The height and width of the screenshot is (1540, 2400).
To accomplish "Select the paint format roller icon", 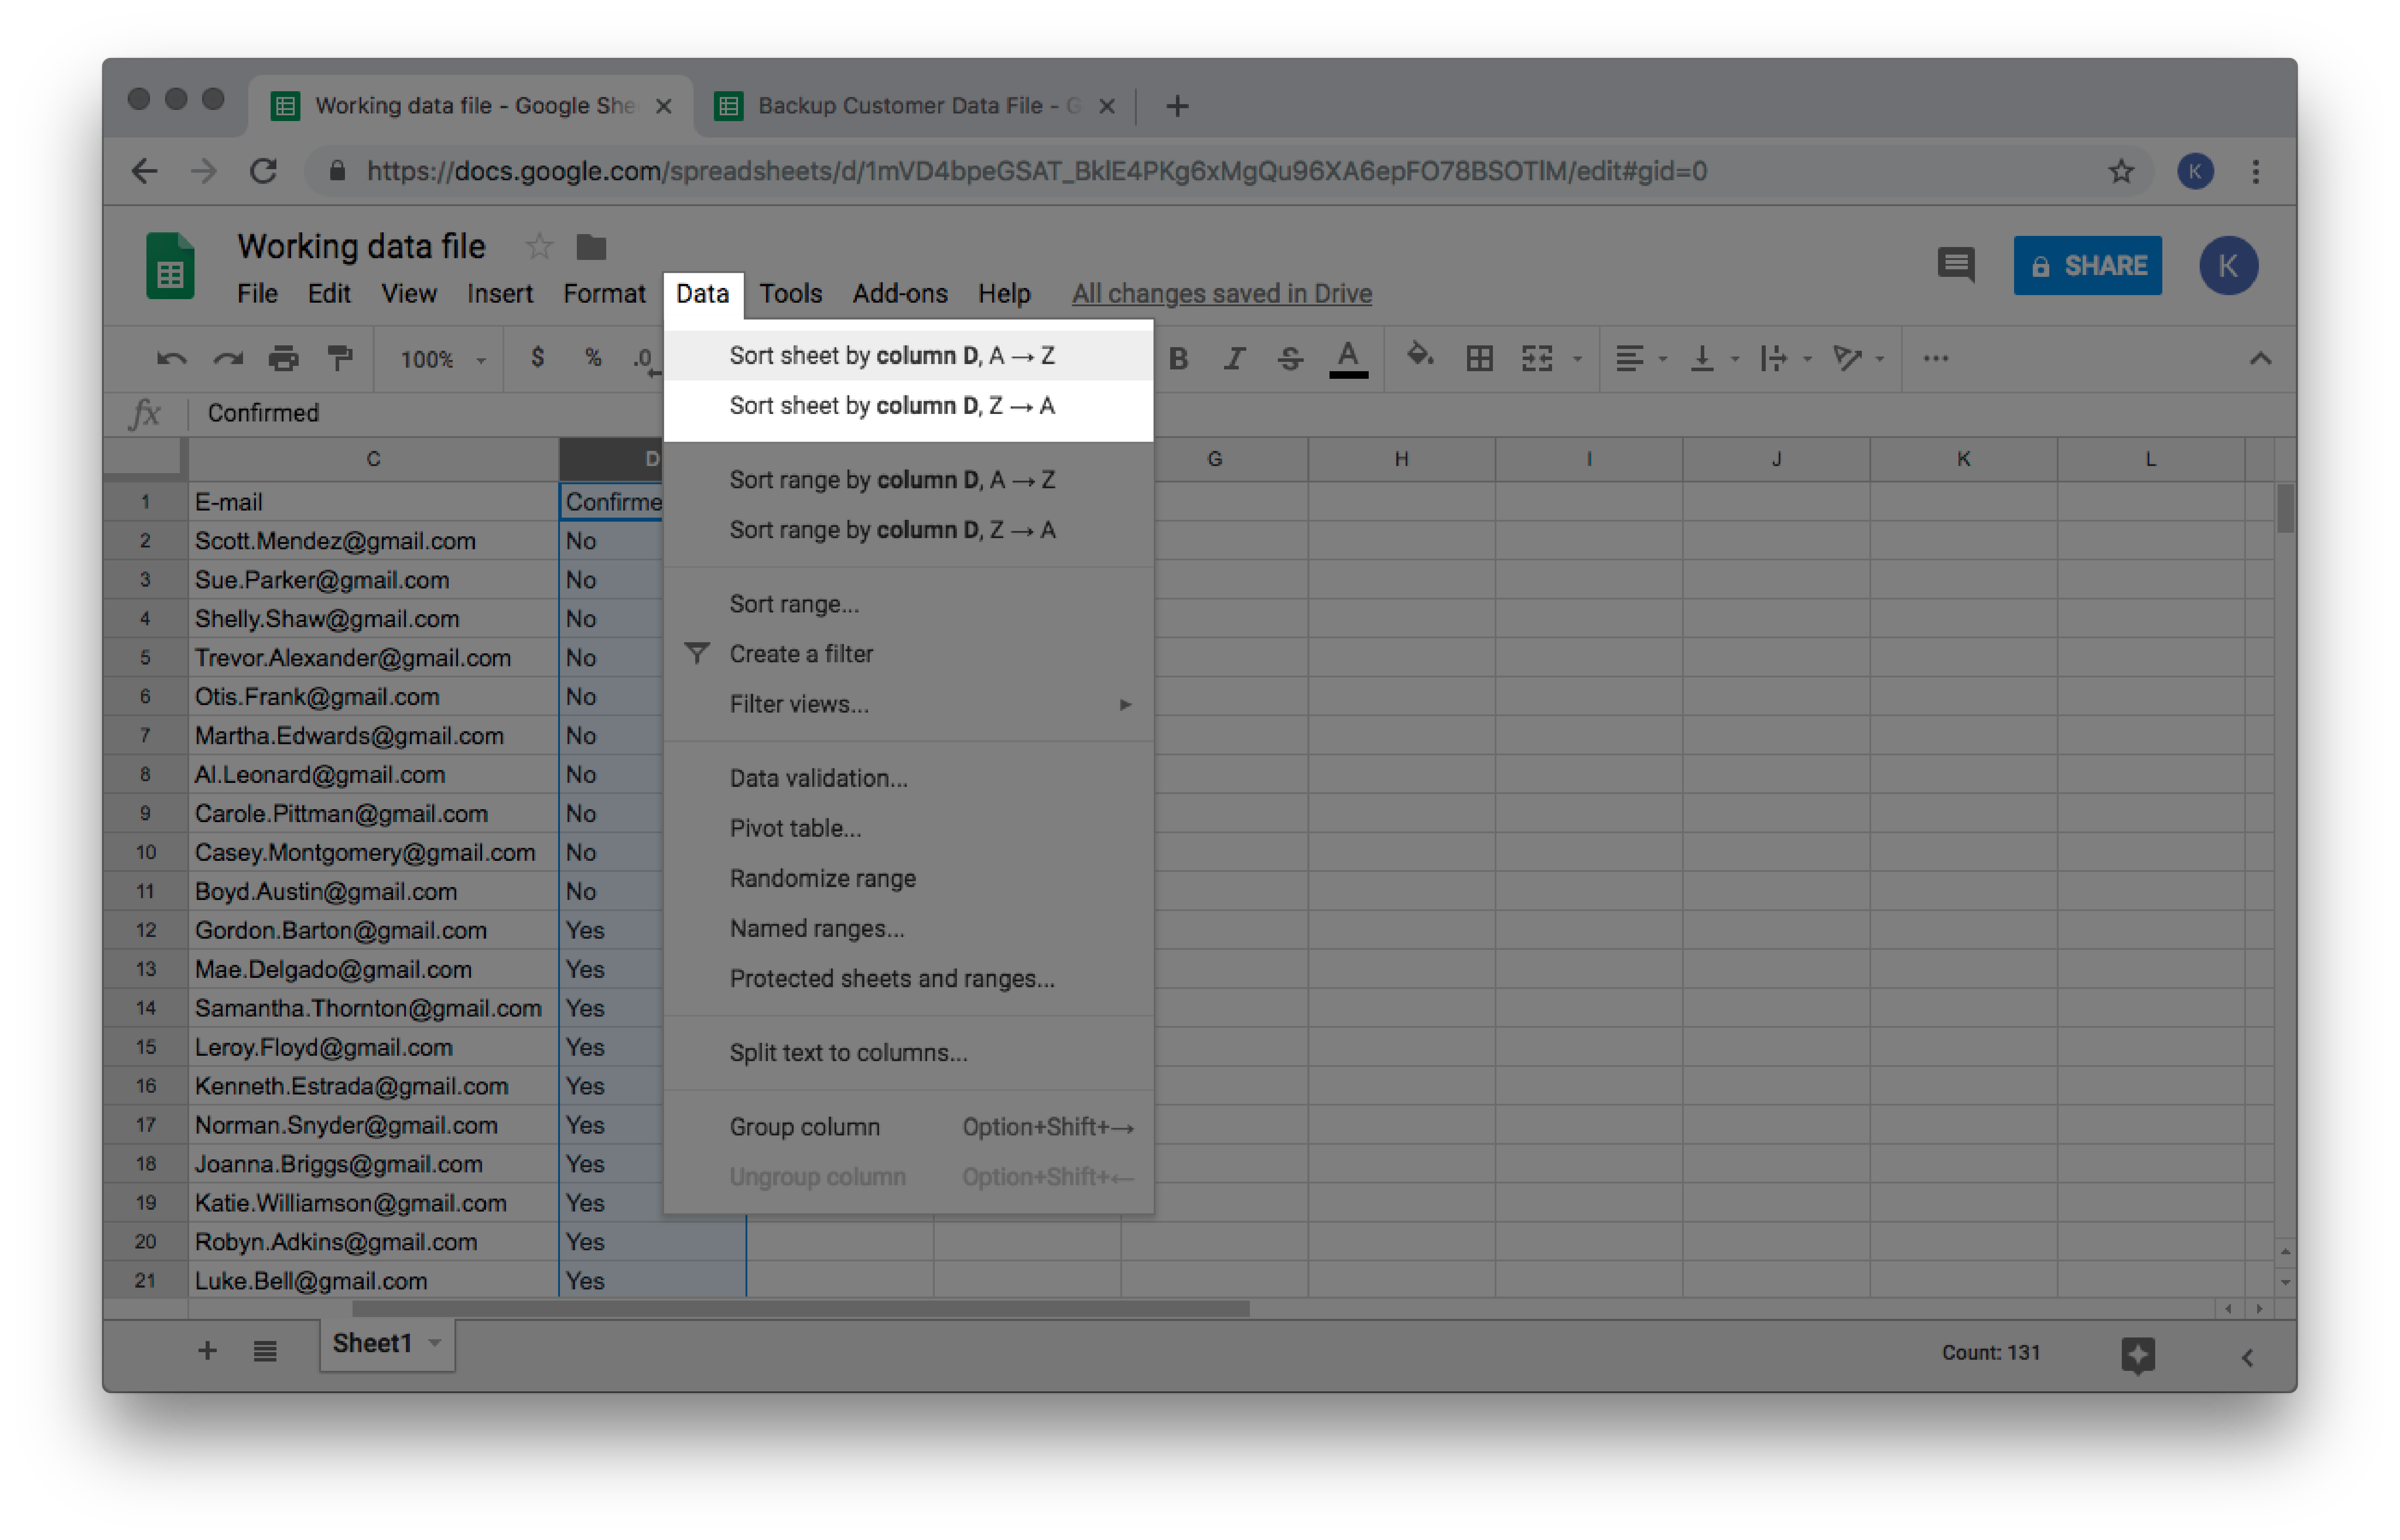I will [340, 358].
